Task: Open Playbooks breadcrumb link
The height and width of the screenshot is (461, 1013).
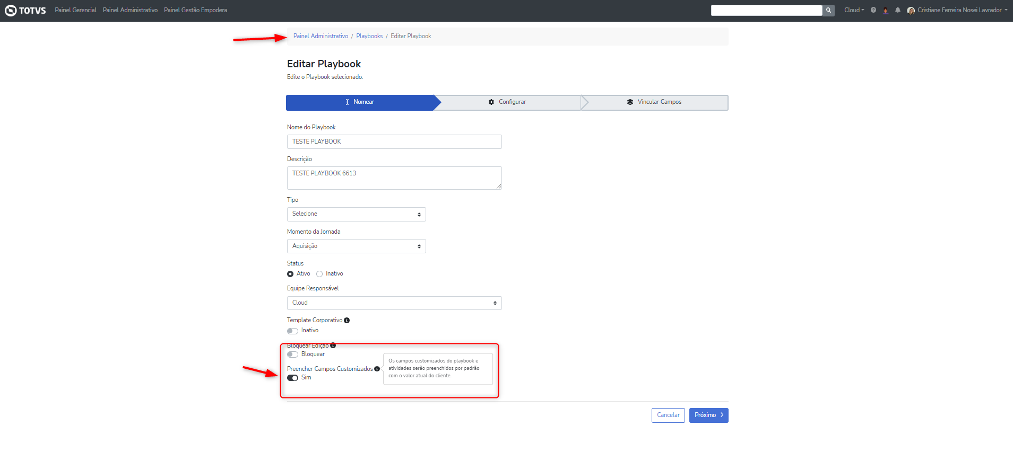Action: pyautogui.click(x=369, y=37)
